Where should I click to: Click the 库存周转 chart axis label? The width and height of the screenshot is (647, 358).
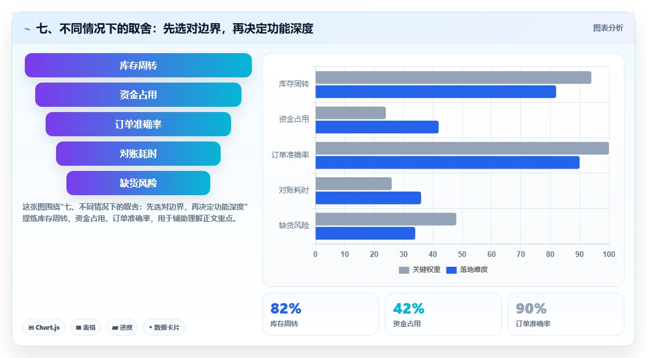click(294, 84)
